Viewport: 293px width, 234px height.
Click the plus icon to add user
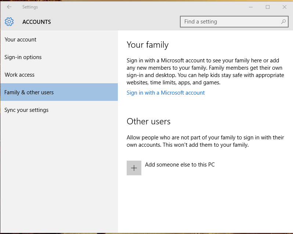134,168
